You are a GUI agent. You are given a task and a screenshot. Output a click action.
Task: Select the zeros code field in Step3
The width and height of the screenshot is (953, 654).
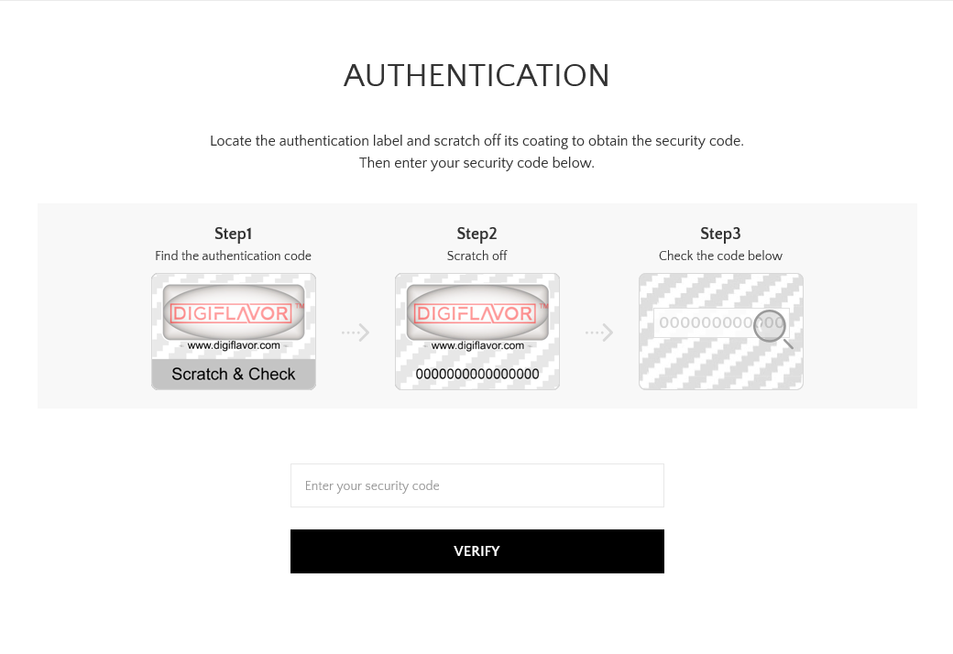click(x=720, y=322)
